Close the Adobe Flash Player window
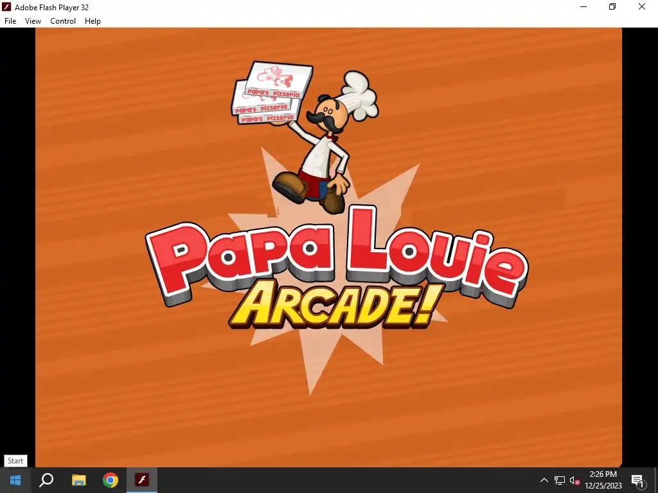 (x=642, y=6)
